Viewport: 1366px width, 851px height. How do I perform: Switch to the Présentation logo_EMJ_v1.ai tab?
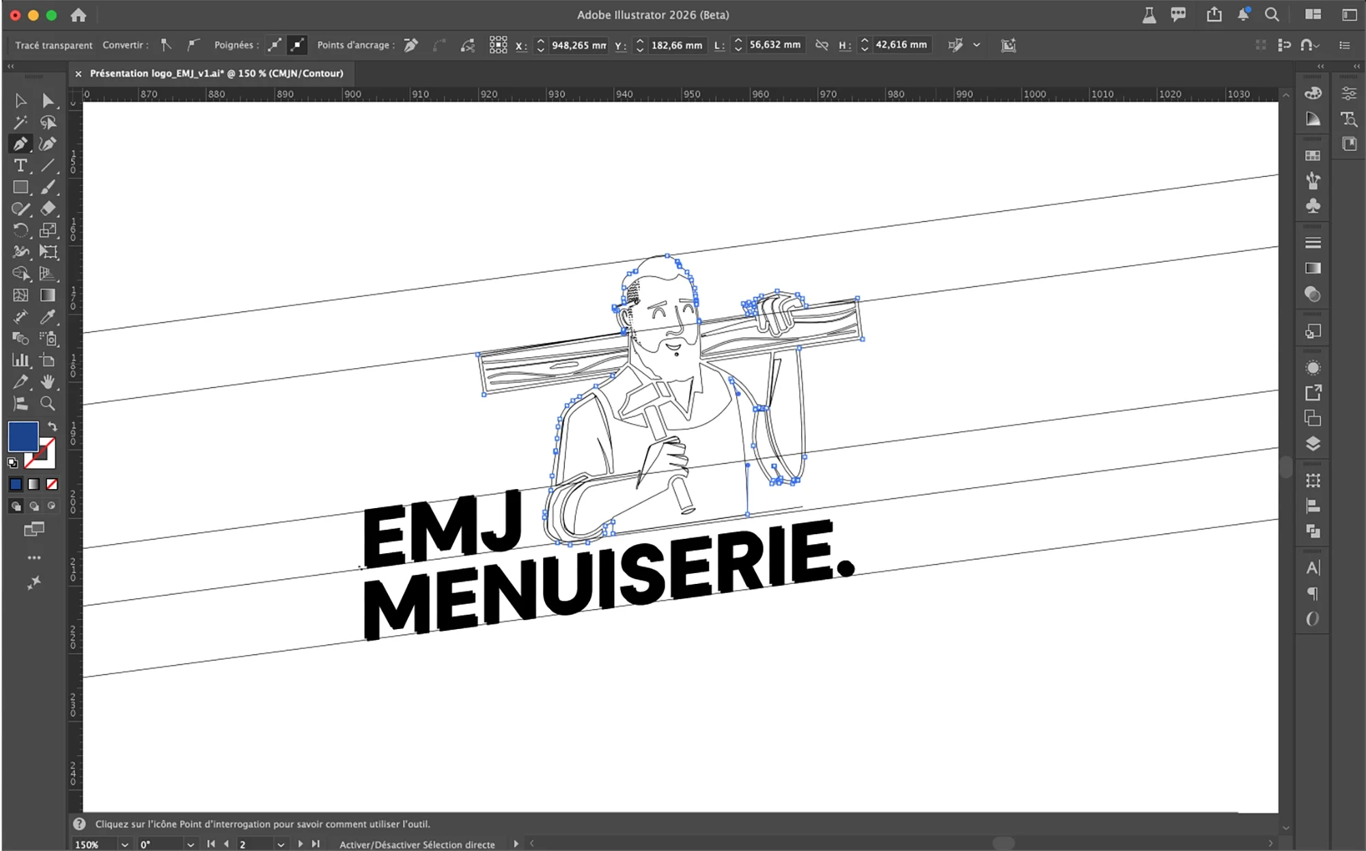(x=212, y=73)
